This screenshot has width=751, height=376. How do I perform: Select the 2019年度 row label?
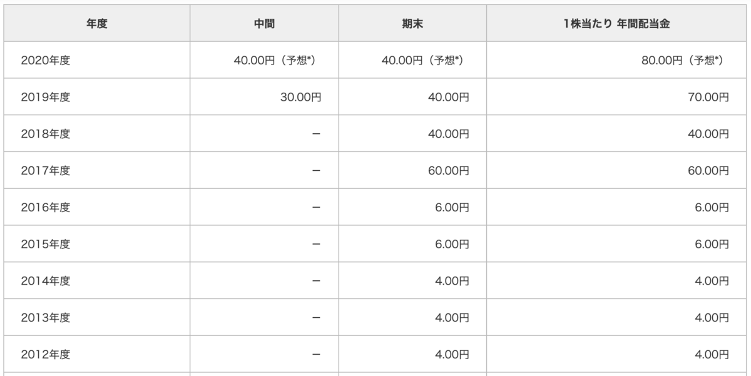point(45,97)
